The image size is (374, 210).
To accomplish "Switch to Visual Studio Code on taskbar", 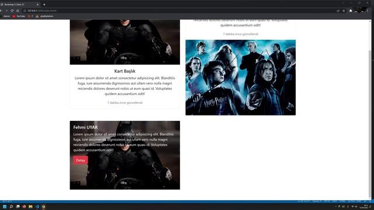I will pyautogui.click(x=37, y=206).
